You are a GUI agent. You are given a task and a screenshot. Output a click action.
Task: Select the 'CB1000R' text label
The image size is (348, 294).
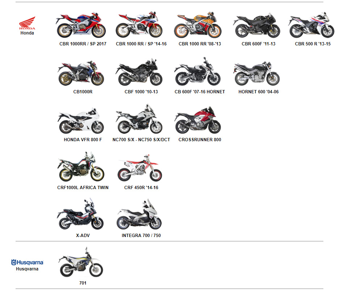pos(83,91)
